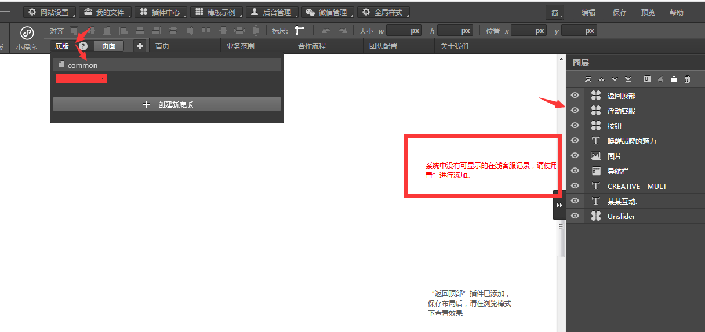
Task: Click the help question mark icon
Action: tap(83, 46)
